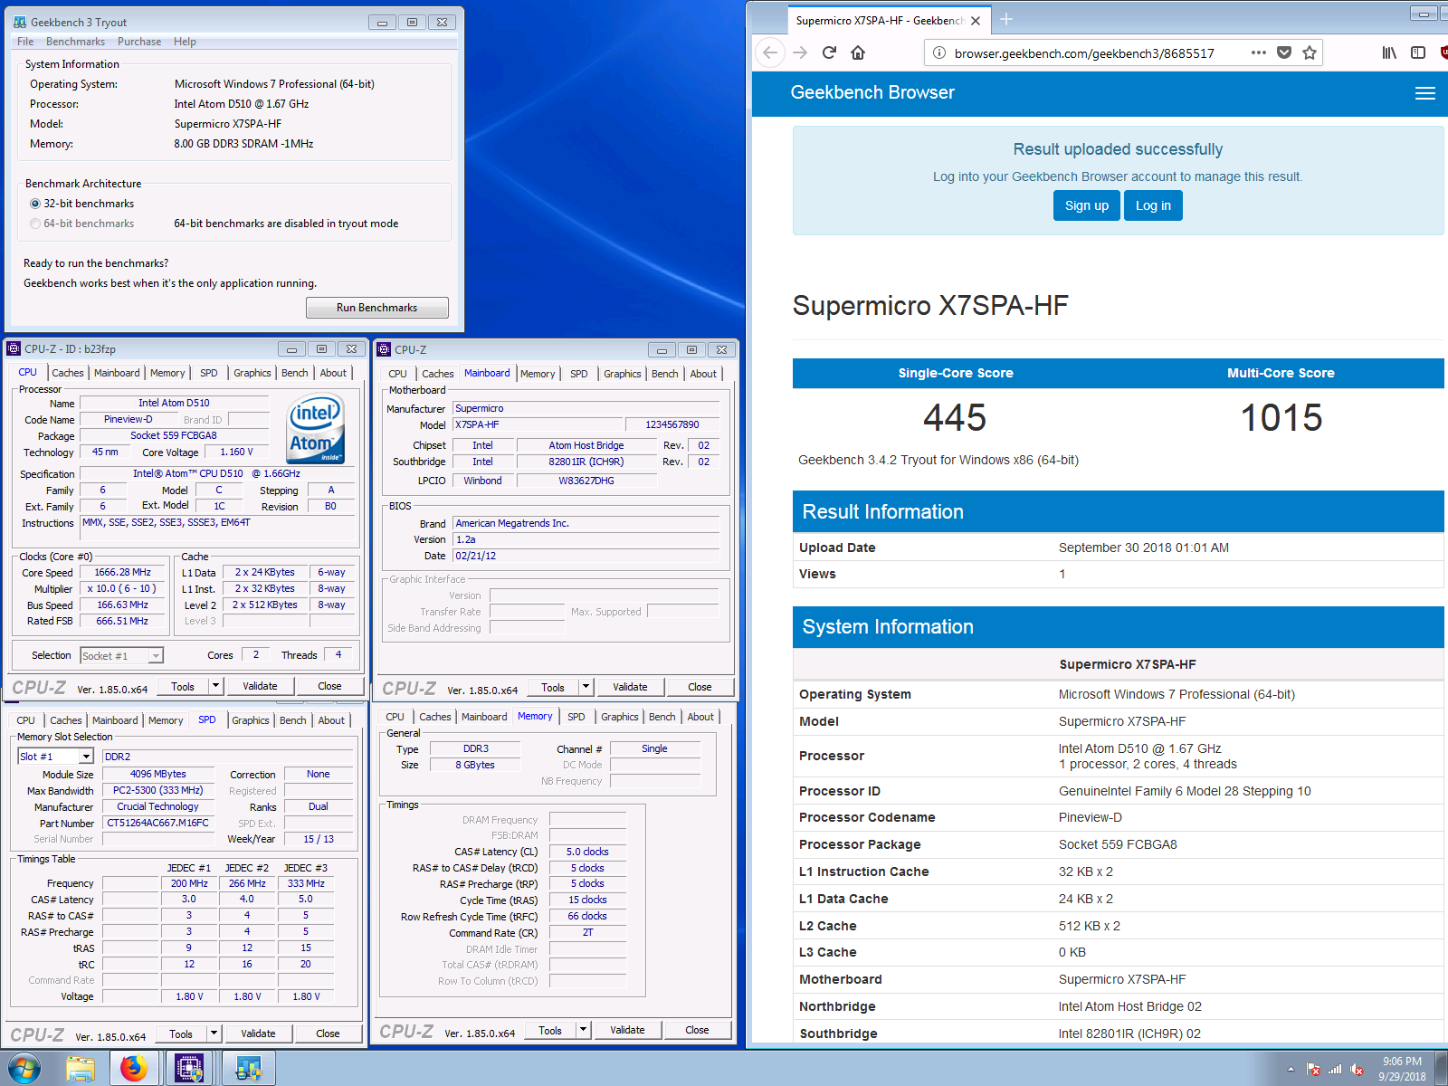
Task: Open Windows Explorer from taskbar
Action: pyautogui.click(x=81, y=1069)
